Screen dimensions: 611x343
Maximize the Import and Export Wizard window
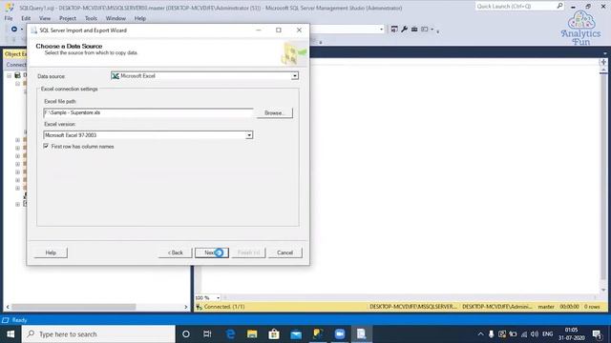[279, 30]
